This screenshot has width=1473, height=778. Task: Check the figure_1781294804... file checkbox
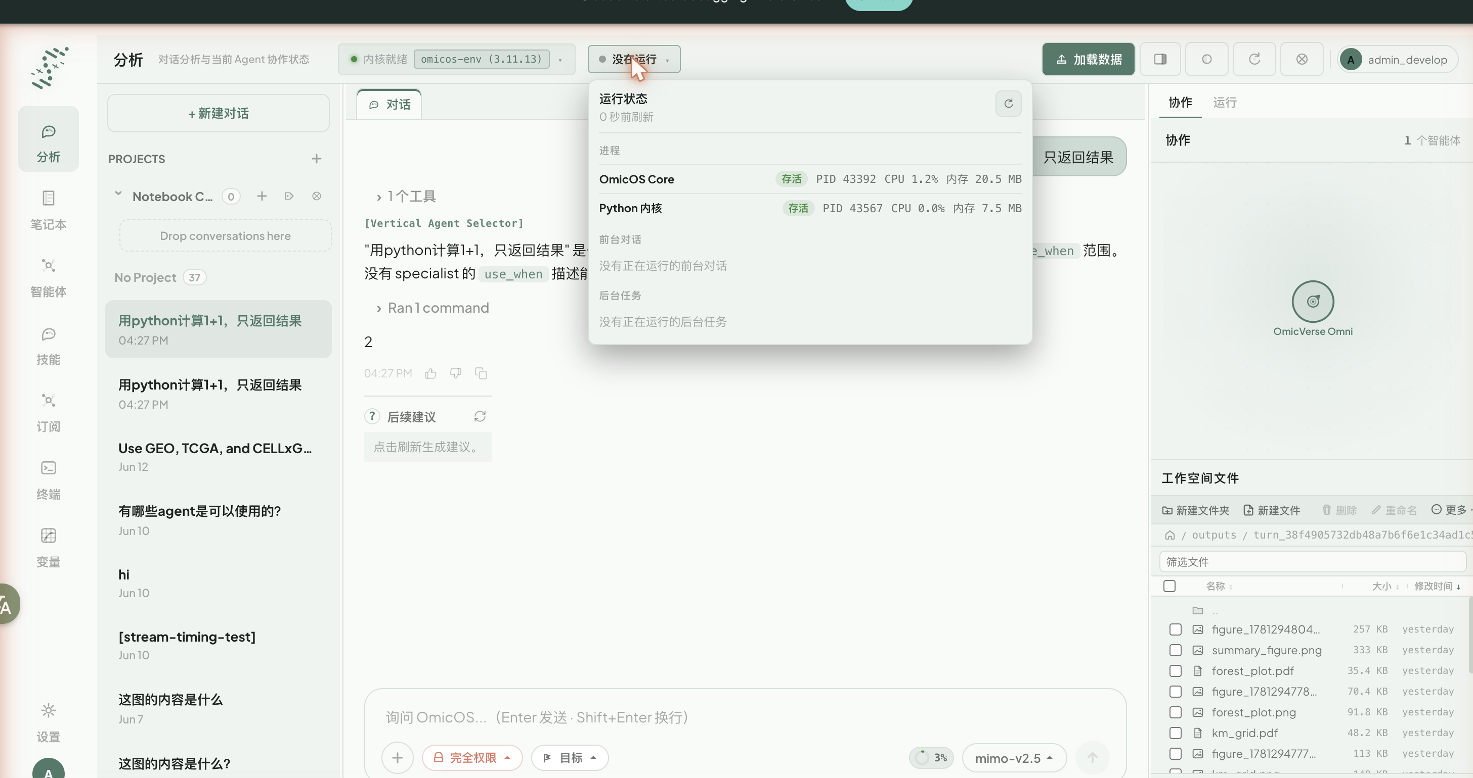[1175, 629]
